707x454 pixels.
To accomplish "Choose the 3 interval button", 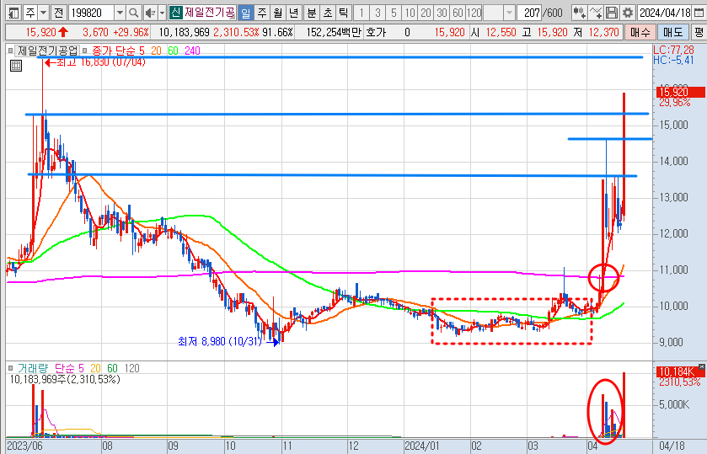I will click(x=378, y=13).
